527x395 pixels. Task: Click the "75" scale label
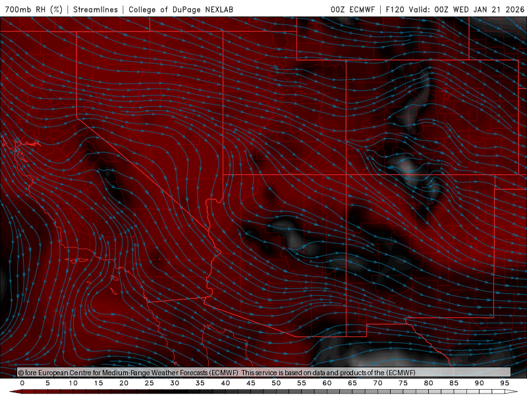point(403,383)
